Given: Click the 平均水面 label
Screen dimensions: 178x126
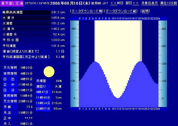Looking at the screenshot, I should (x=11, y=40).
